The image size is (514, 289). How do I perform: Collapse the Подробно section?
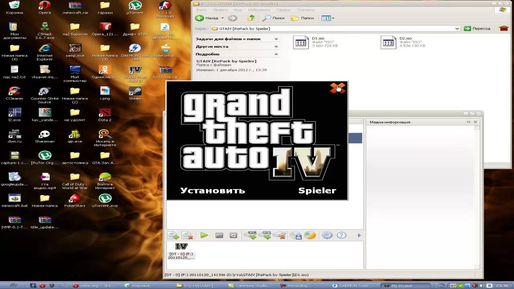(237, 54)
